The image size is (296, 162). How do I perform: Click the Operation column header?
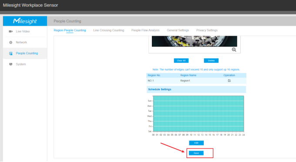pyautogui.click(x=229, y=75)
